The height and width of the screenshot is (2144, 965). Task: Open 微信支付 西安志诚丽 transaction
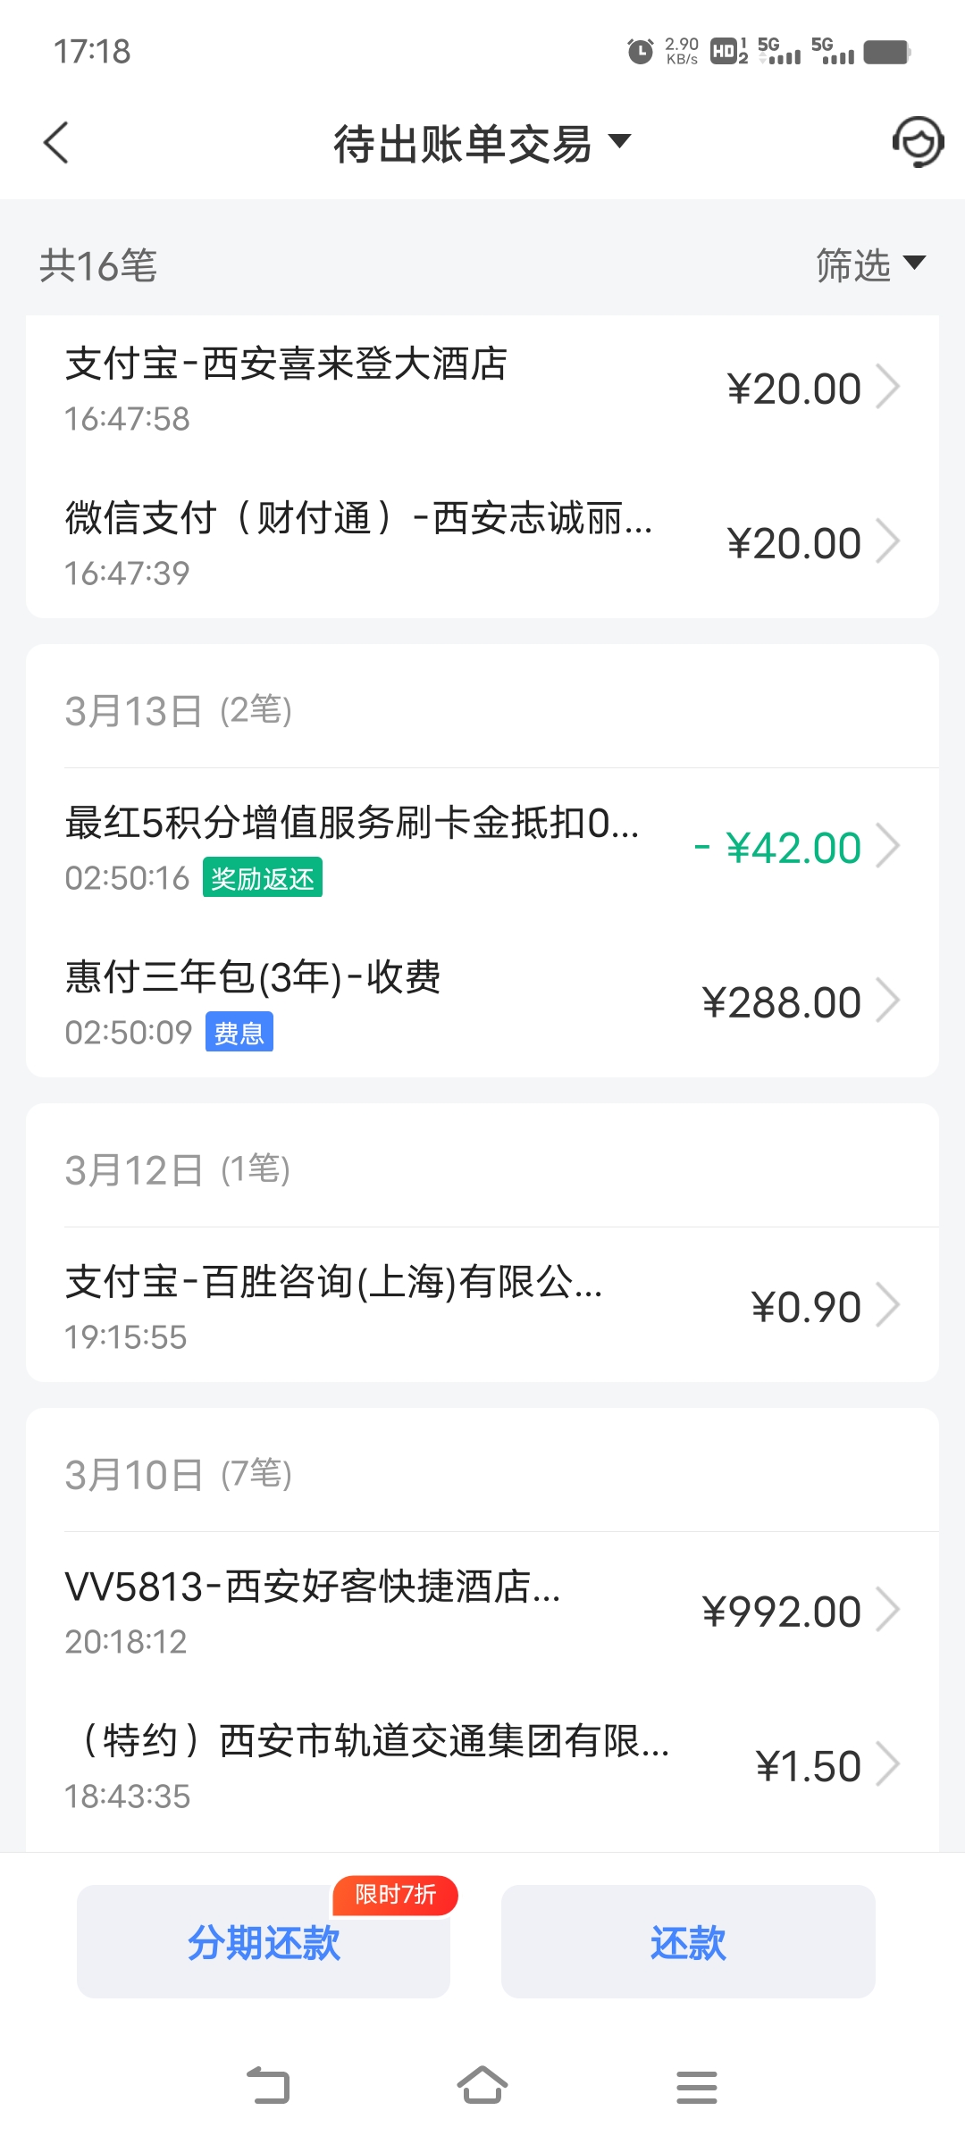pos(482,543)
